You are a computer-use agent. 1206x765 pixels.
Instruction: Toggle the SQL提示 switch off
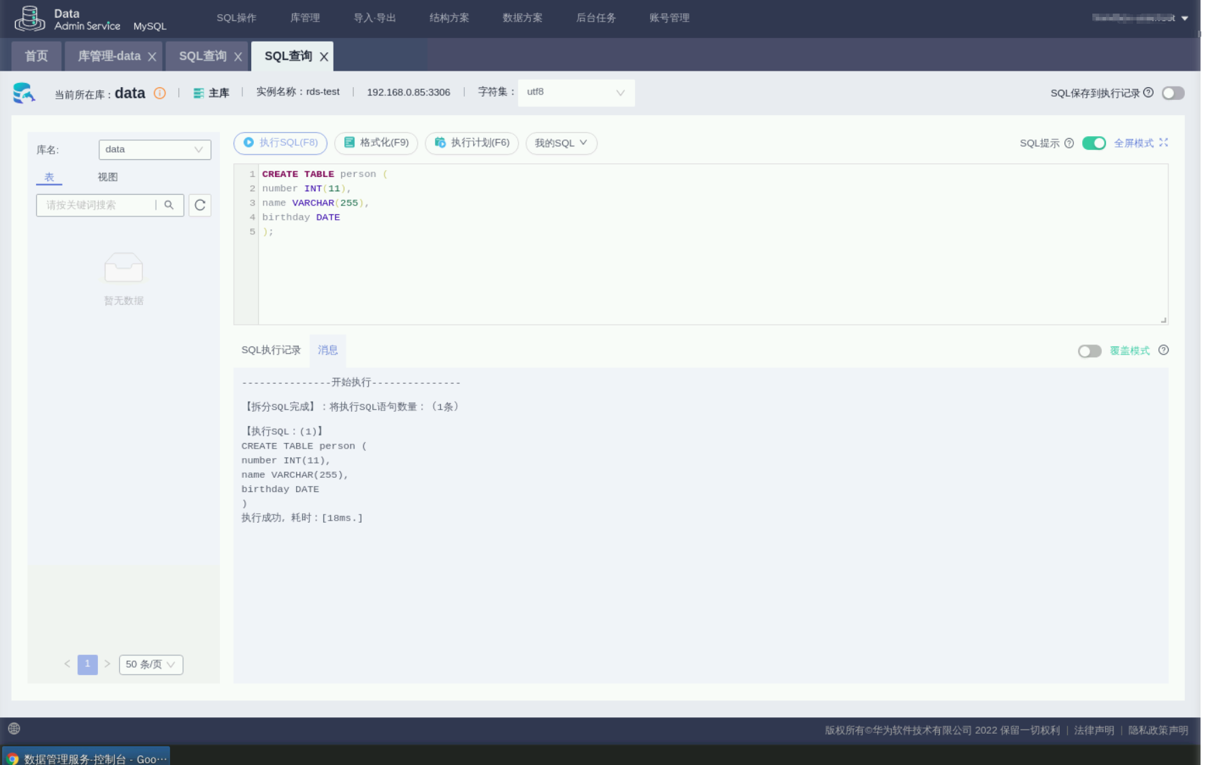point(1094,143)
